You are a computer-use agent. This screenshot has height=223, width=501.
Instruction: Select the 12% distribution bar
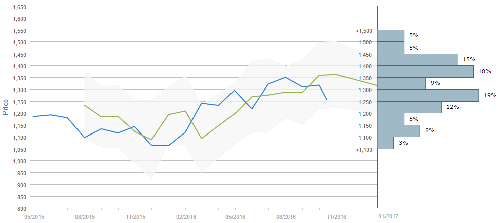(410, 107)
